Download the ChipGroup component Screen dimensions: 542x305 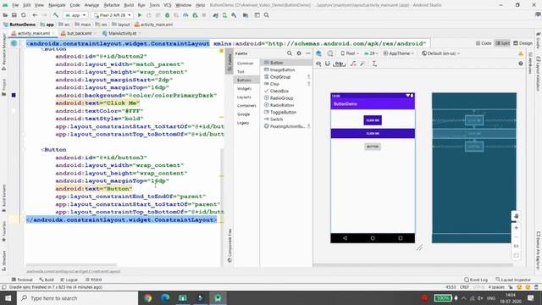point(308,77)
